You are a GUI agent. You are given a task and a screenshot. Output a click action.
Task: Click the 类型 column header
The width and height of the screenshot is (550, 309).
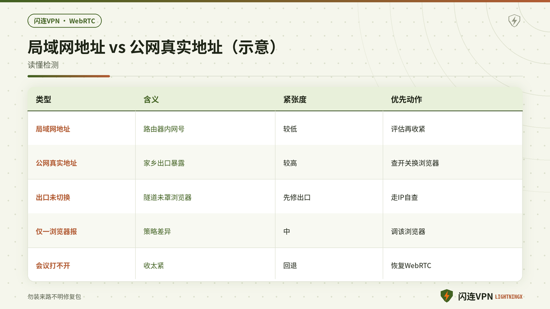(x=44, y=99)
